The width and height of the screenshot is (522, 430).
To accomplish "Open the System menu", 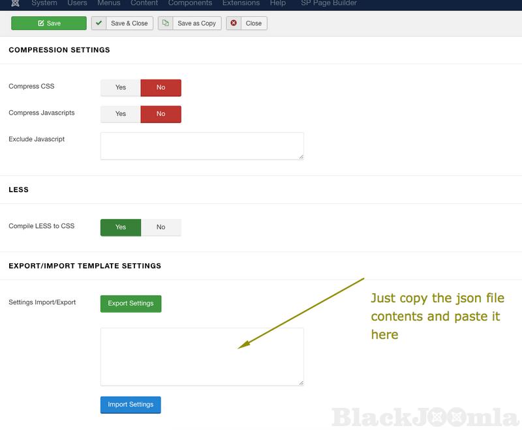I will (x=44, y=3).
